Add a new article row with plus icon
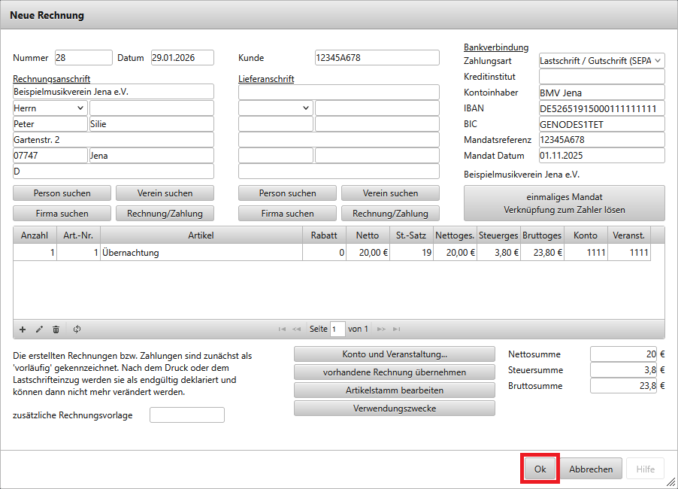678x489 pixels. click(x=23, y=329)
